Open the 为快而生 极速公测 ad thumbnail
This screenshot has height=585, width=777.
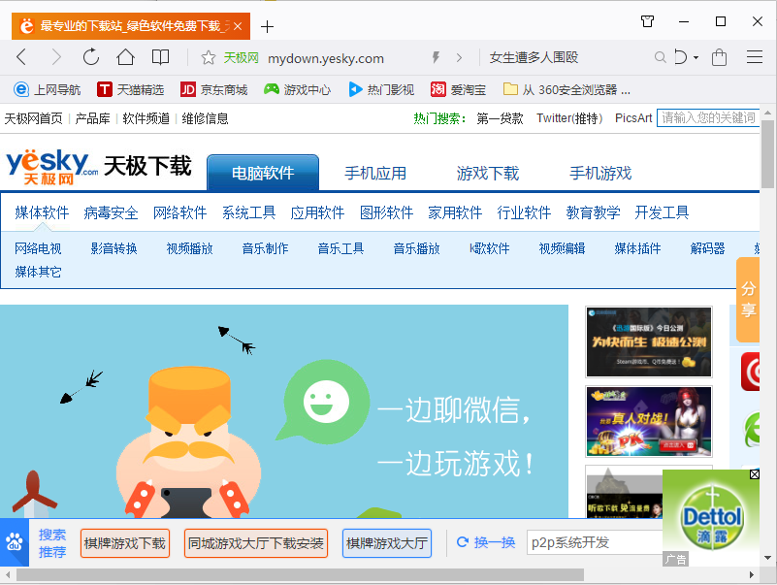649,342
